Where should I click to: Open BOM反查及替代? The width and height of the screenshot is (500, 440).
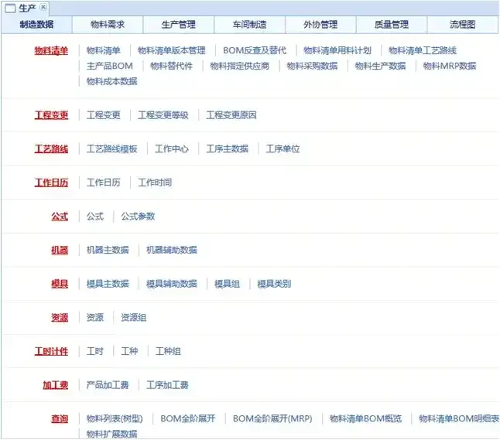pyautogui.click(x=255, y=50)
